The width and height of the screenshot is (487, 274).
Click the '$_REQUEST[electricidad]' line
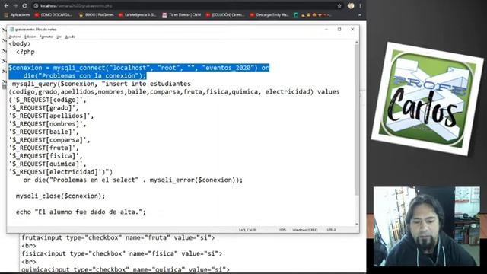pyautogui.click(x=61, y=172)
